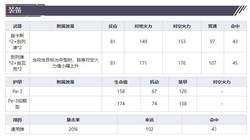Click the 158 health value cell
The height and width of the screenshot is (140, 250).
tap(121, 91)
